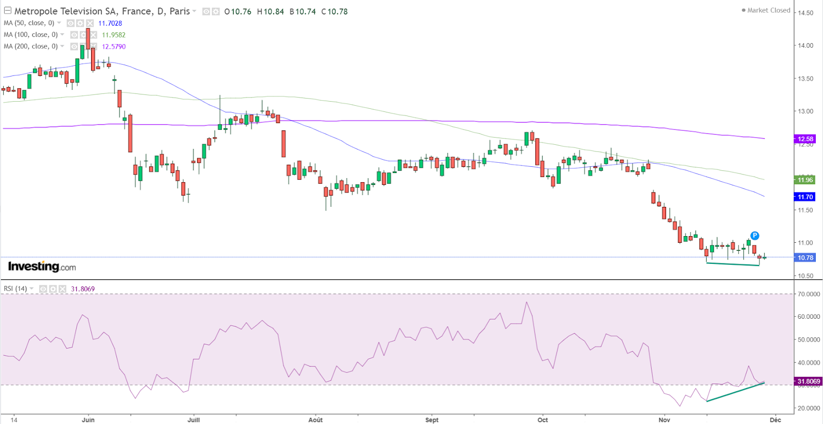Screen dimensions: 823x424
Task: Remove the RSI (14) indicator with X
Action: (62, 289)
